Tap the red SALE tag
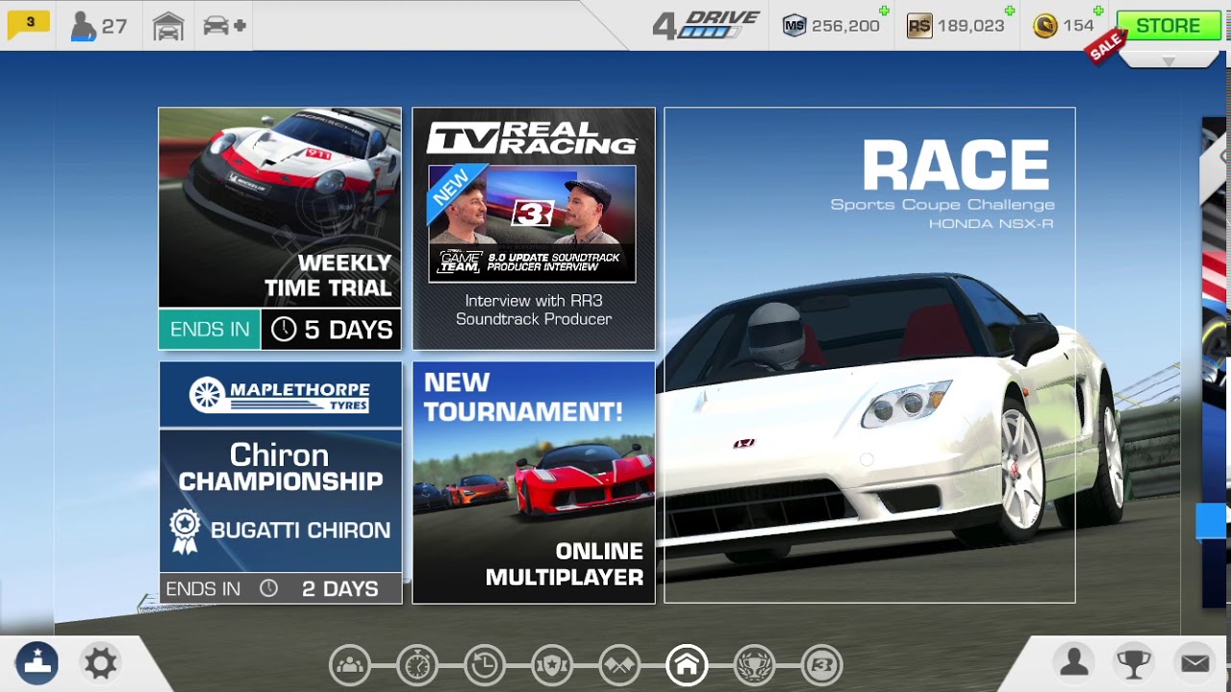 point(1106,44)
